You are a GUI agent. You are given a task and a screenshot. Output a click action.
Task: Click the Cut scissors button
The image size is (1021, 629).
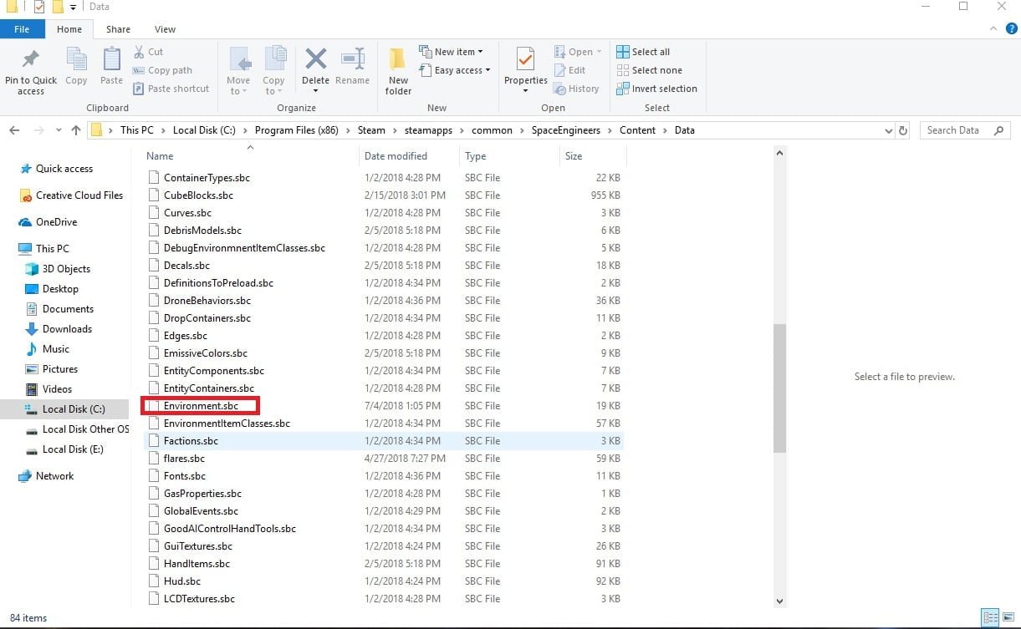[x=148, y=52]
